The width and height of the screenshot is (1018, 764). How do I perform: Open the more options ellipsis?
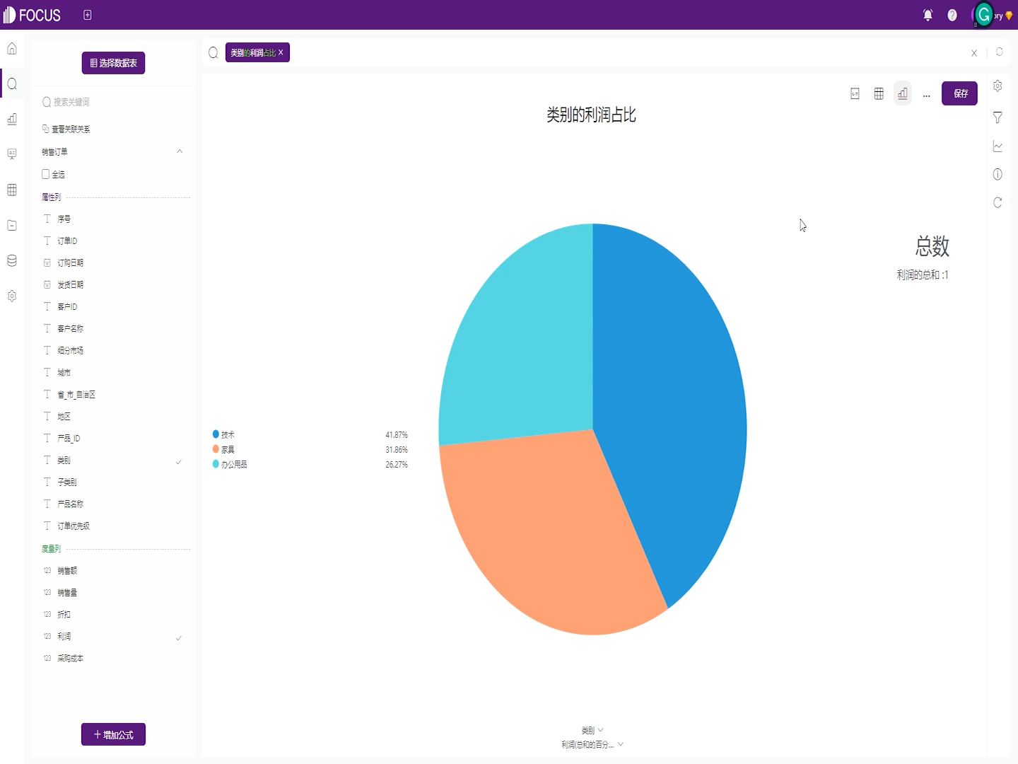pyautogui.click(x=927, y=95)
